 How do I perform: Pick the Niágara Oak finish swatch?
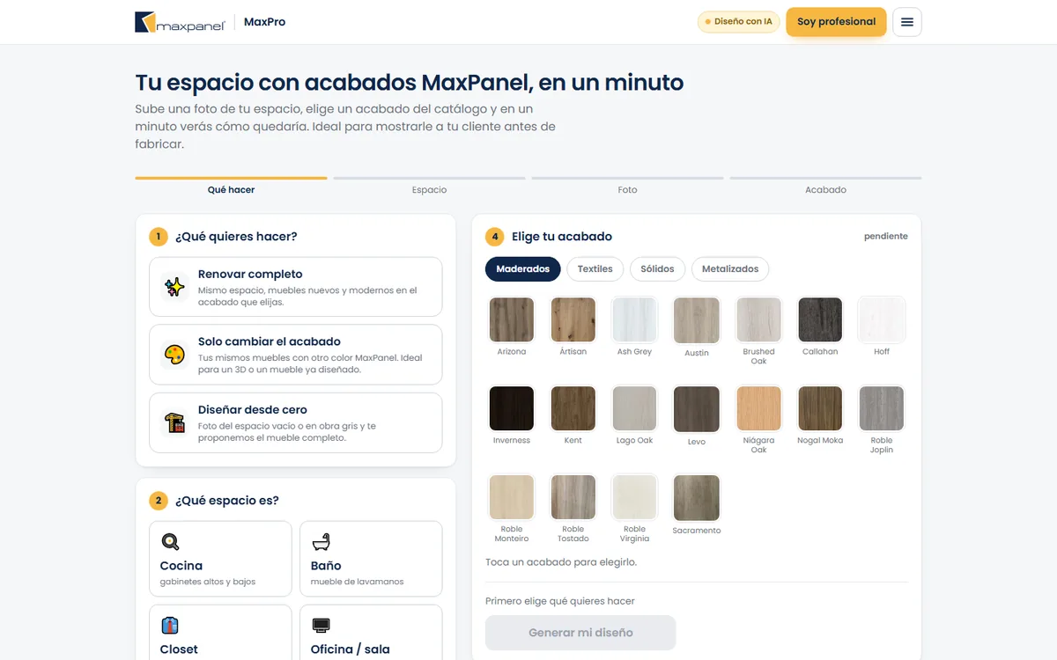pyautogui.click(x=758, y=408)
